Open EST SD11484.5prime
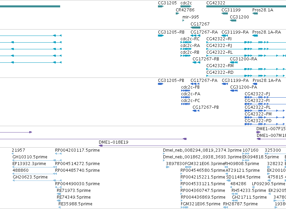 [x=243, y=177]
